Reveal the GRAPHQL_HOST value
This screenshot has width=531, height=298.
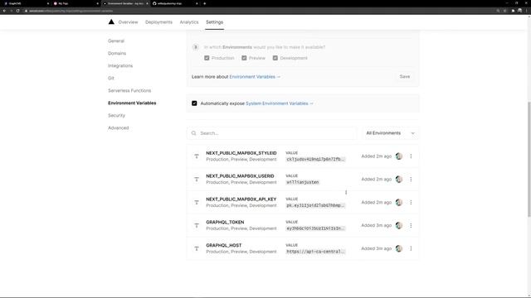[x=315, y=252]
